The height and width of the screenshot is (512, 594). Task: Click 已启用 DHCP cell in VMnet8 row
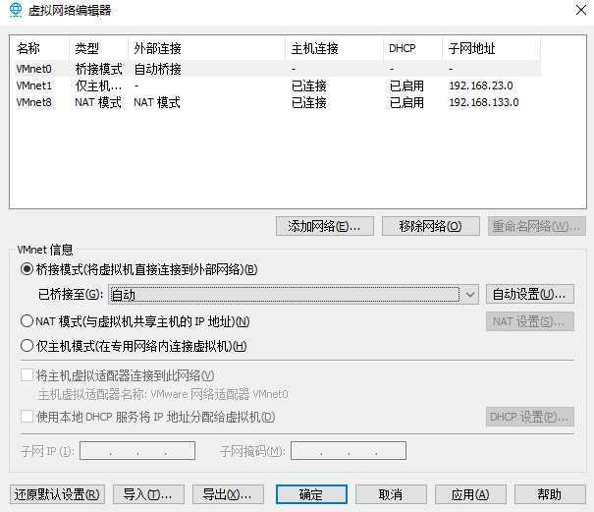[x=406, y=102]
